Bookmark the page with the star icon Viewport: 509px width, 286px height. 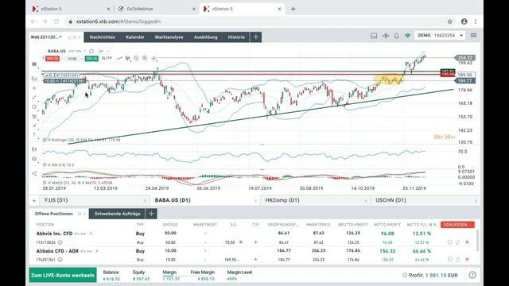[x=450, y=21]
